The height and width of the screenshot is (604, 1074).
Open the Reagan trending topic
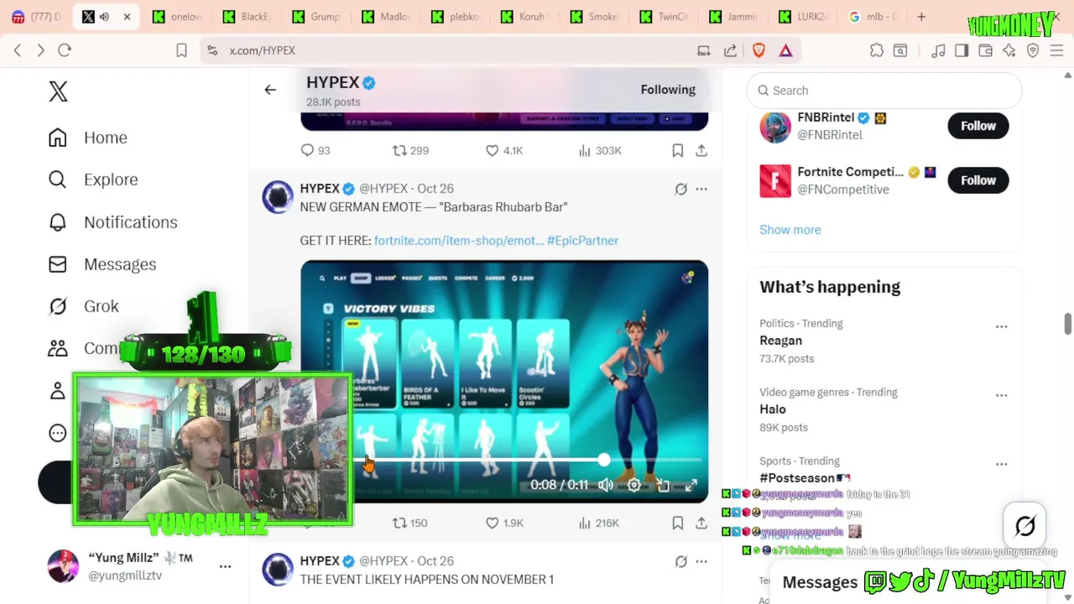pos(780,341)
